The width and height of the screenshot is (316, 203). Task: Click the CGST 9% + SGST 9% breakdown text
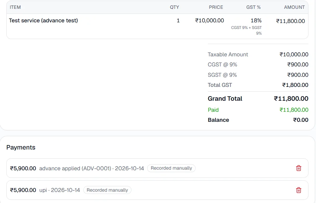click(247, 30)
